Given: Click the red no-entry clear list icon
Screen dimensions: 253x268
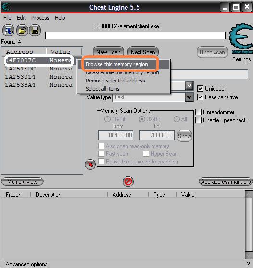Looking at the screenshot, I should (128, 182).
